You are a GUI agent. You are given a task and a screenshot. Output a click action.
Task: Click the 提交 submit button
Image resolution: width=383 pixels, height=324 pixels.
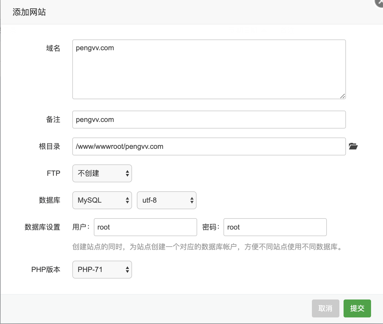point(357,308)
